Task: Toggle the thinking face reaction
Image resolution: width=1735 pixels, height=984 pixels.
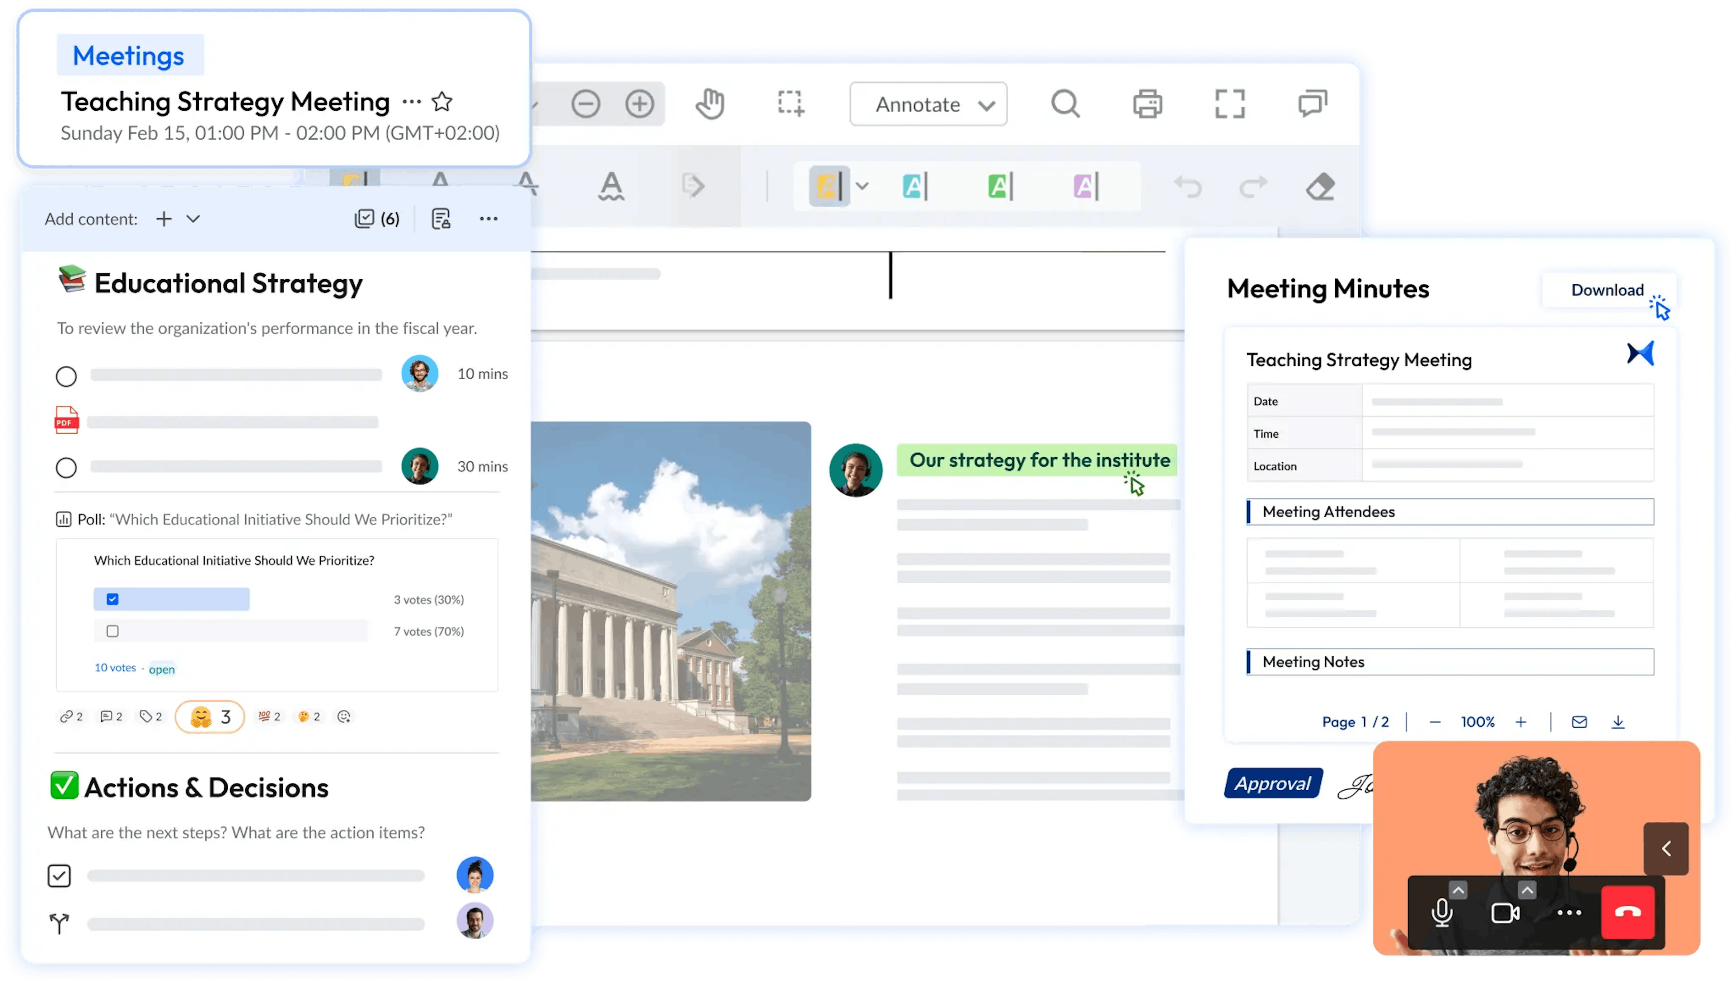Action: [x=309, y=717]
